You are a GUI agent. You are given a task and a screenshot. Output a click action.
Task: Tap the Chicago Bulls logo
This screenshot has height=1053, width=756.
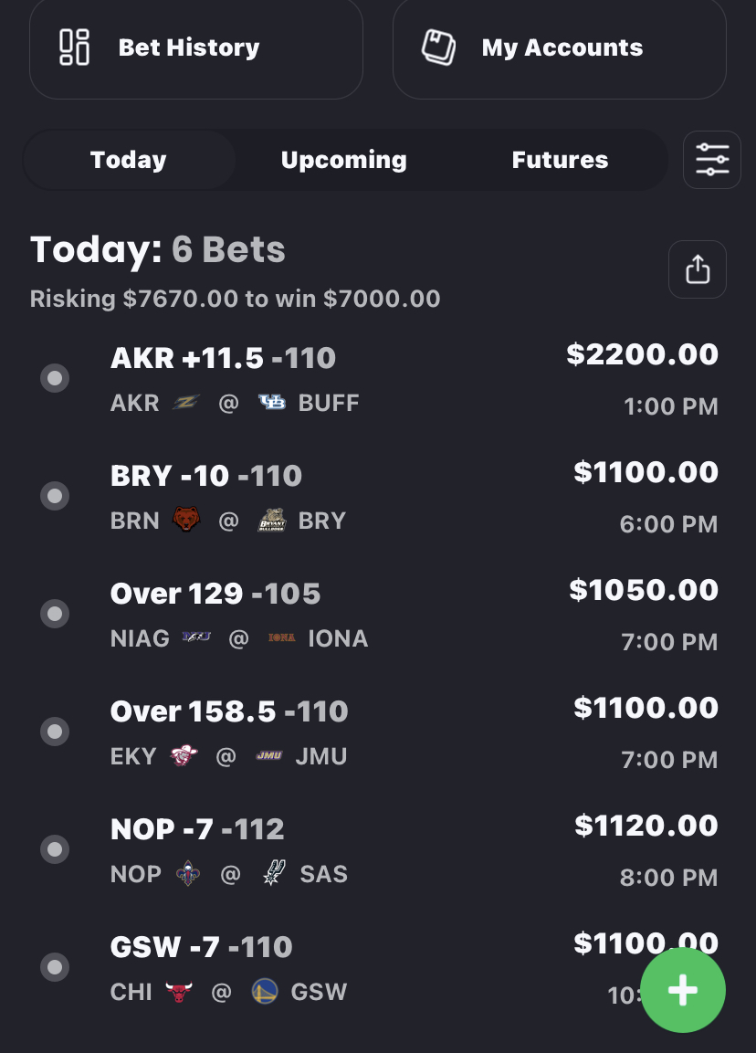point(179,992)
